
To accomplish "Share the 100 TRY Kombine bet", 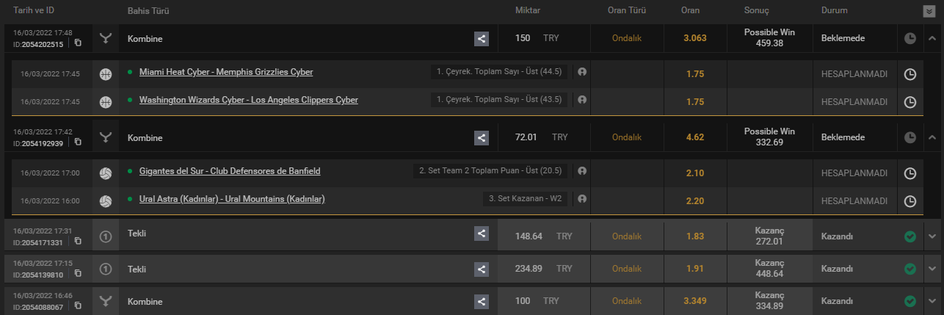I will pyautogui.click(x=482, y=301).
